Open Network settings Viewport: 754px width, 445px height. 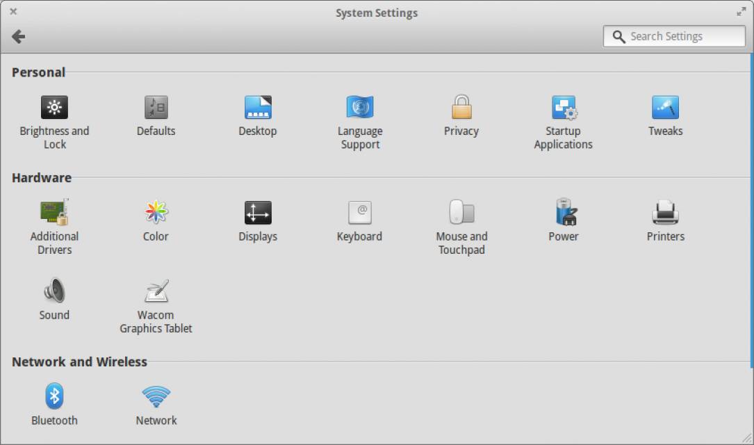pyautogui.click(x=156, y=396)
